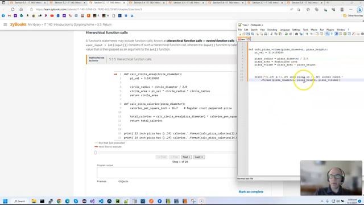Open the Settings menu in Notepad++
The width and height of the screenshot is (364, 205).
point(296,30)
